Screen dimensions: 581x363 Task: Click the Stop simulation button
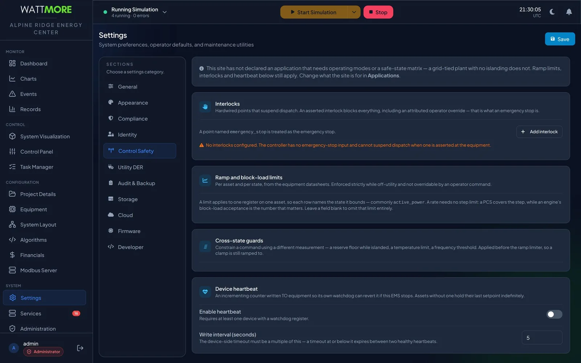click(x=378, y=12)
